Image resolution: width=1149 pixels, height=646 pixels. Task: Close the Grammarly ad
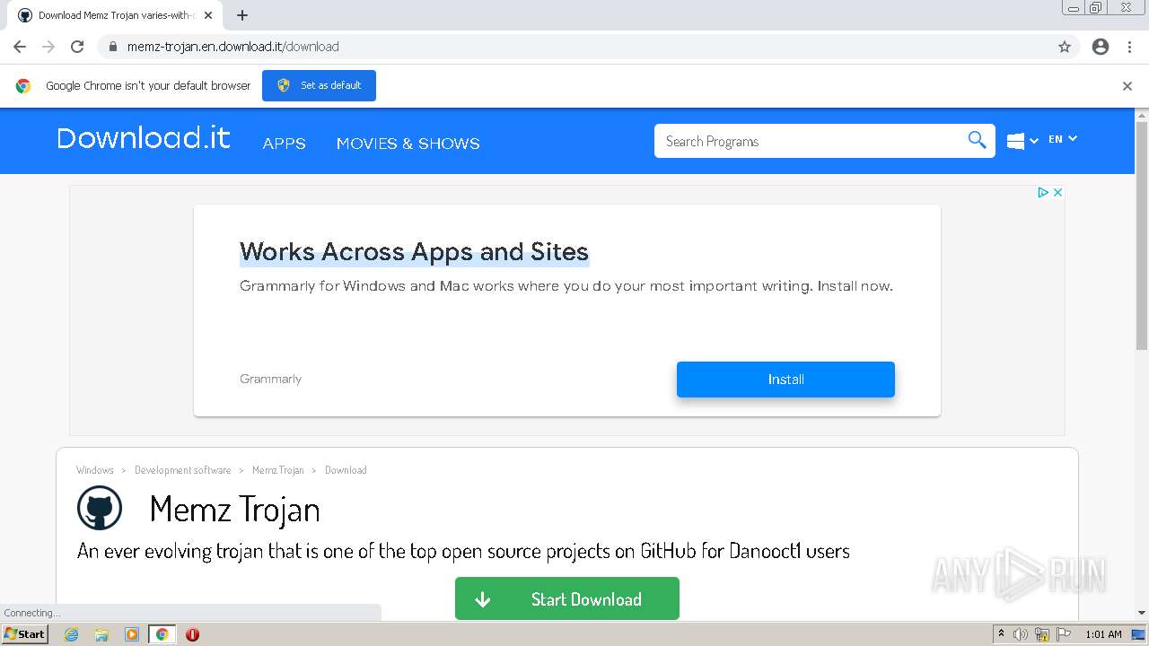(1057, 192)
